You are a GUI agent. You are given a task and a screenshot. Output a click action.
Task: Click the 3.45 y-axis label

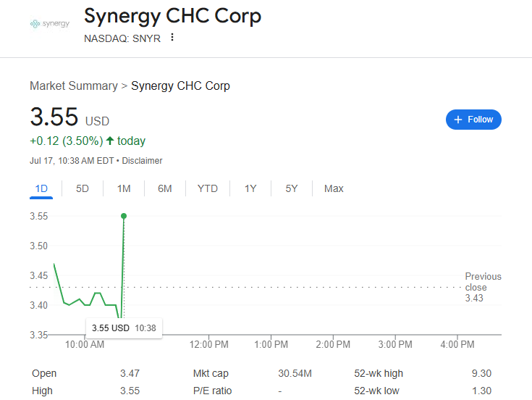point(38,275)
